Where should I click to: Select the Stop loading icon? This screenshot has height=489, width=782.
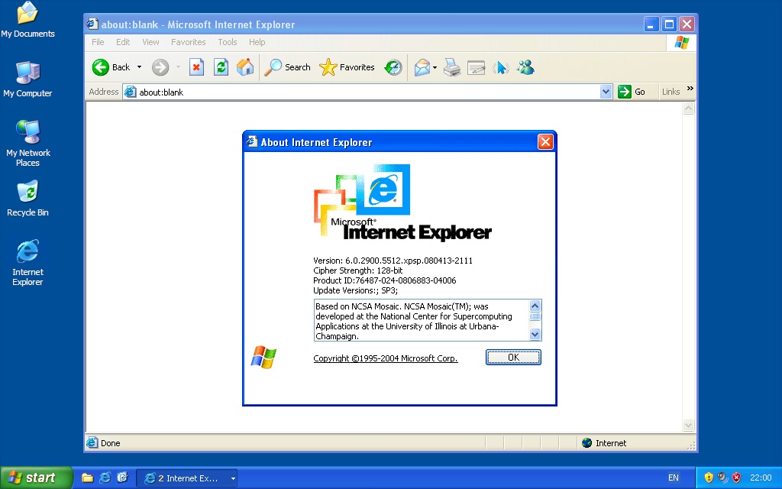tap(197, 66)
